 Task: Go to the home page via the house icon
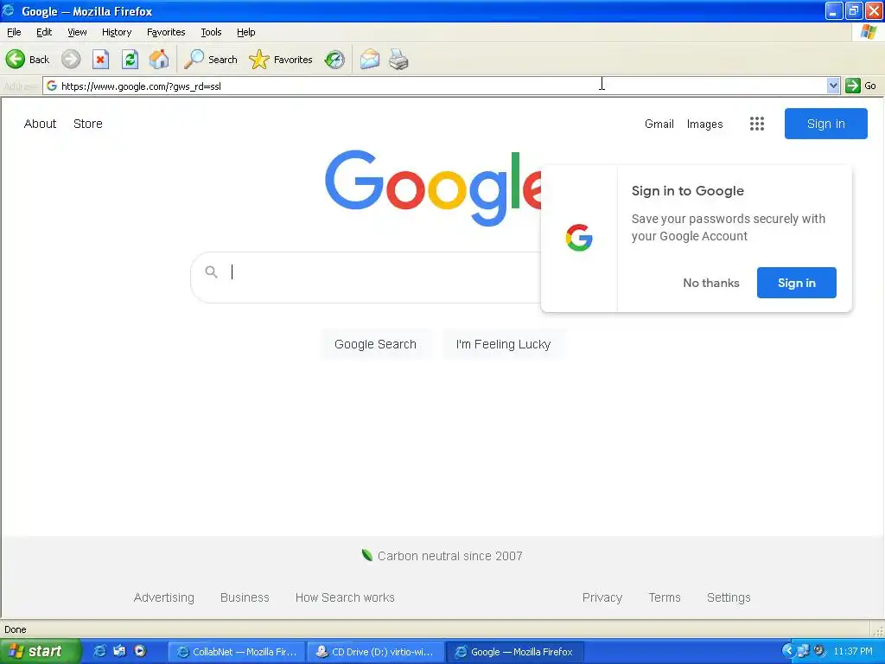tap(159, 60)
